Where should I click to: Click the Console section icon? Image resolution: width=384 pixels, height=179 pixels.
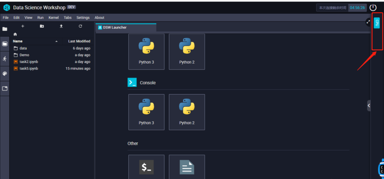[132, 82]
